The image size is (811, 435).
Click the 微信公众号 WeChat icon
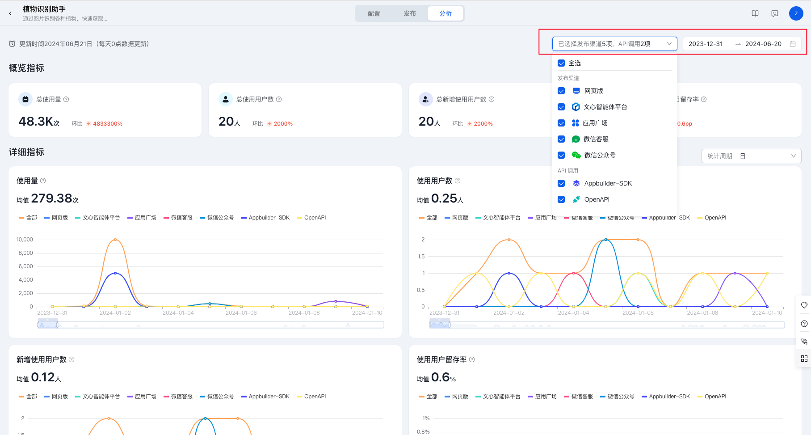coord(576,155)
